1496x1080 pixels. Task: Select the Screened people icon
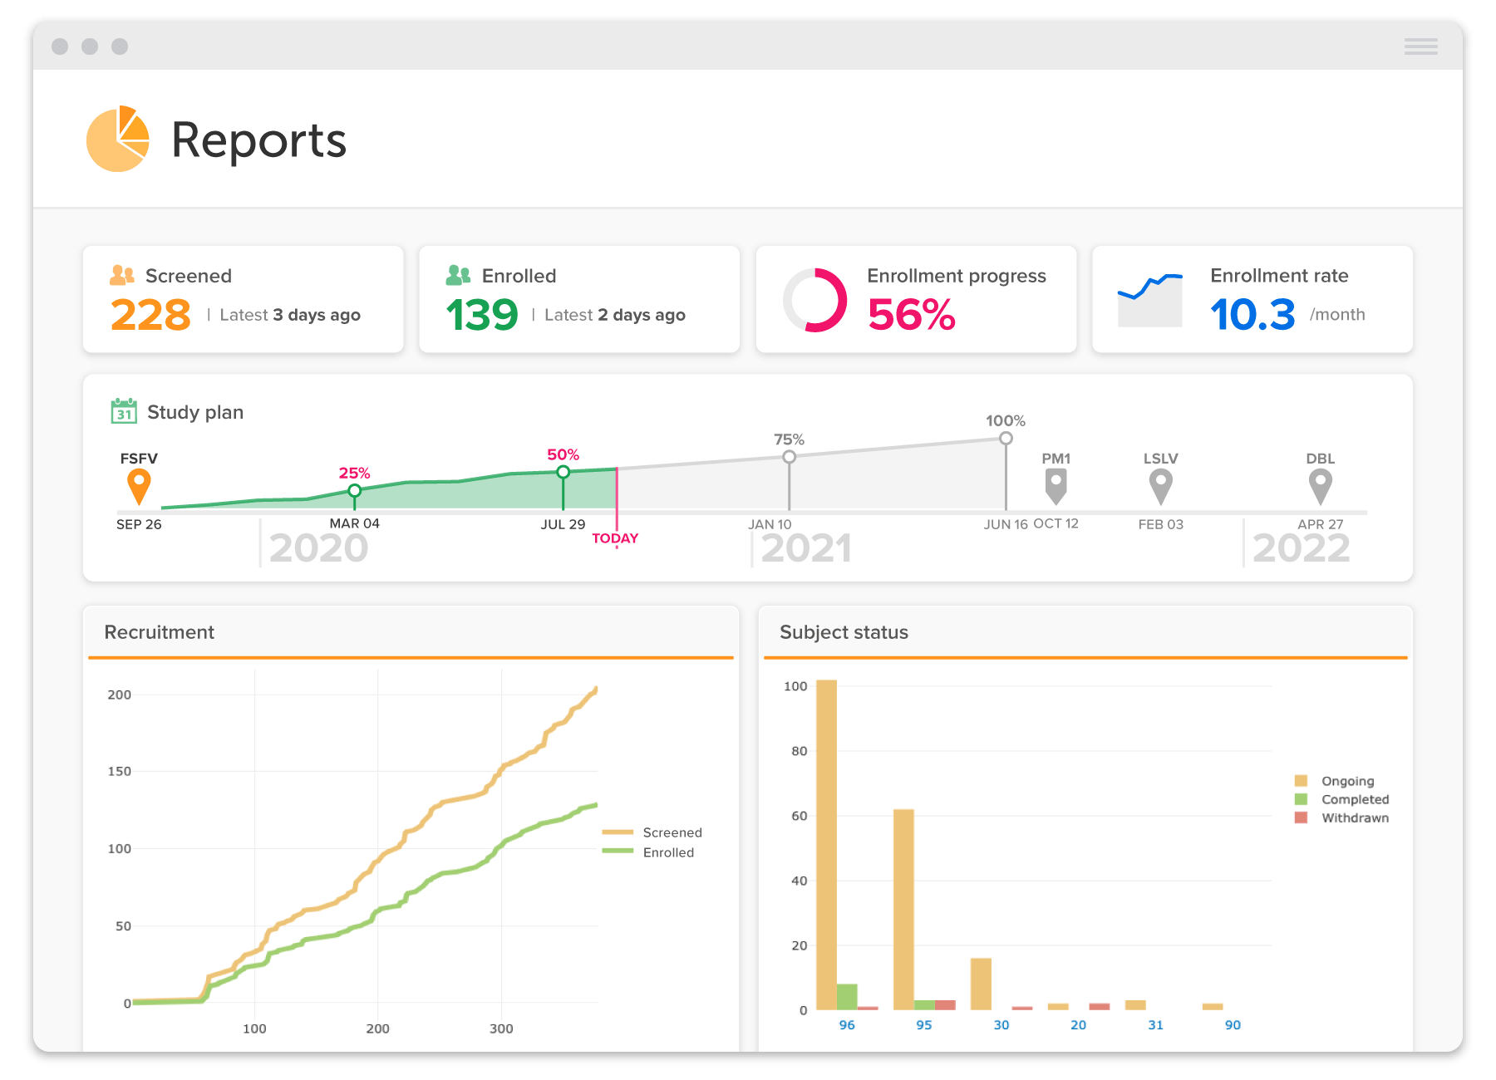tap(121, 275)
